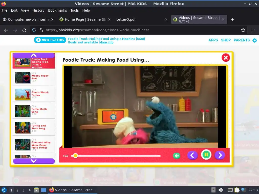Play the Turtles and Birds Song clip
259x194 pixels.
34,127
